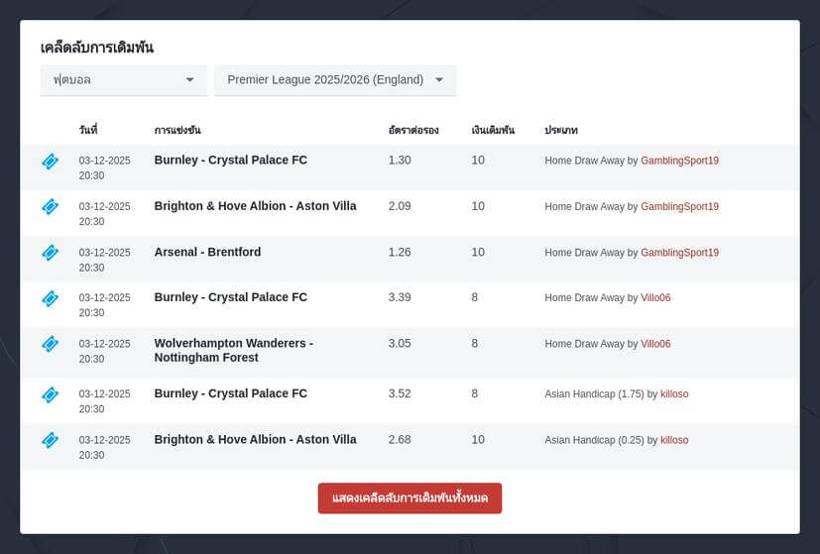Click ticket icon in Arsenal - Brentford row
The image size is (820, 554).
point(50,253)
